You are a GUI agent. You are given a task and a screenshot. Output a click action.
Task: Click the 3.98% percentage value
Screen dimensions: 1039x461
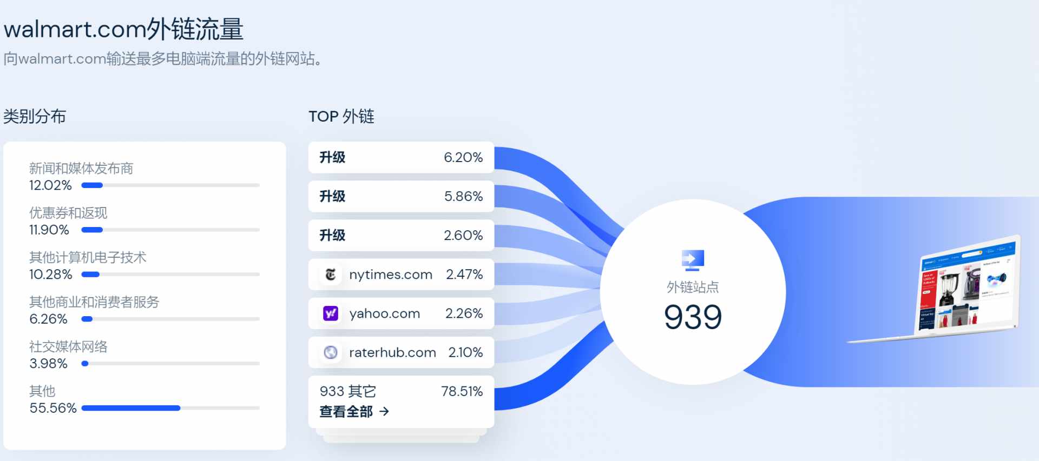48,364
